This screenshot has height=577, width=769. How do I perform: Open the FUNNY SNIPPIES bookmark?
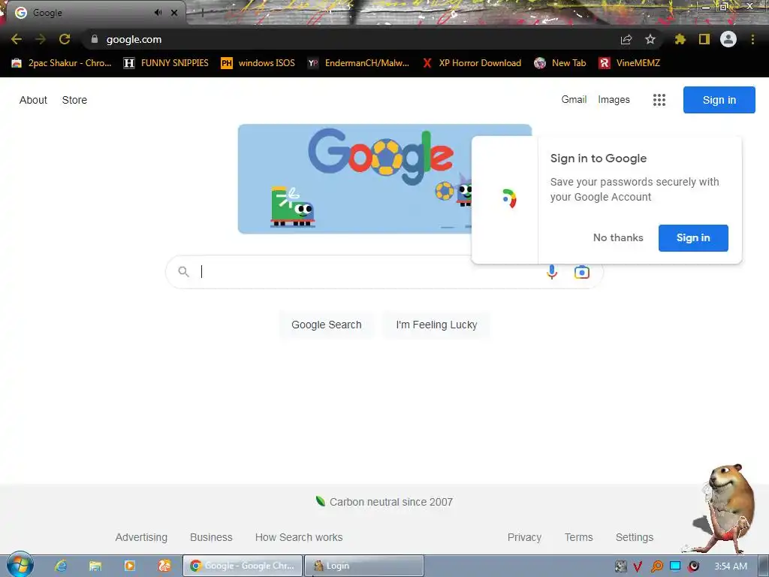pyautogui.click(x=166, y=63)
